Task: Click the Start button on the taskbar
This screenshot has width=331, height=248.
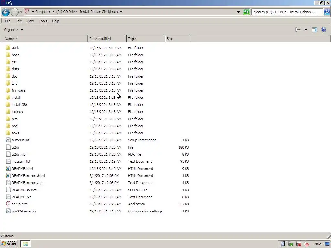Action: pyautogui.click(x=9, y=244)
